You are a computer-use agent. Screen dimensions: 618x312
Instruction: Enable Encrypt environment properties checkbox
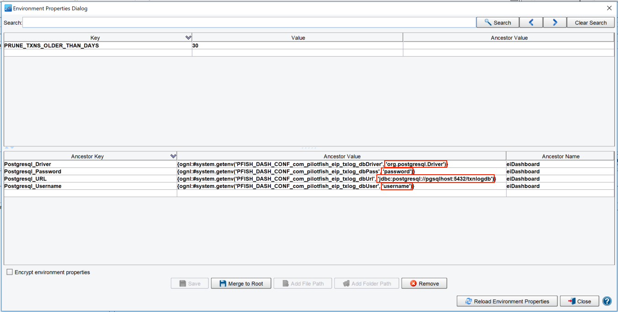(10, 272)
